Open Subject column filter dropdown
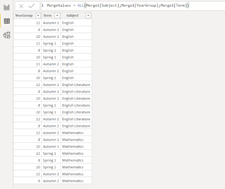 88,15
